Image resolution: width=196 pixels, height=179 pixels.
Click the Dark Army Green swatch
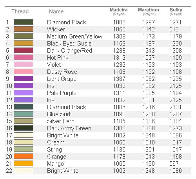[x=24, y=128]
